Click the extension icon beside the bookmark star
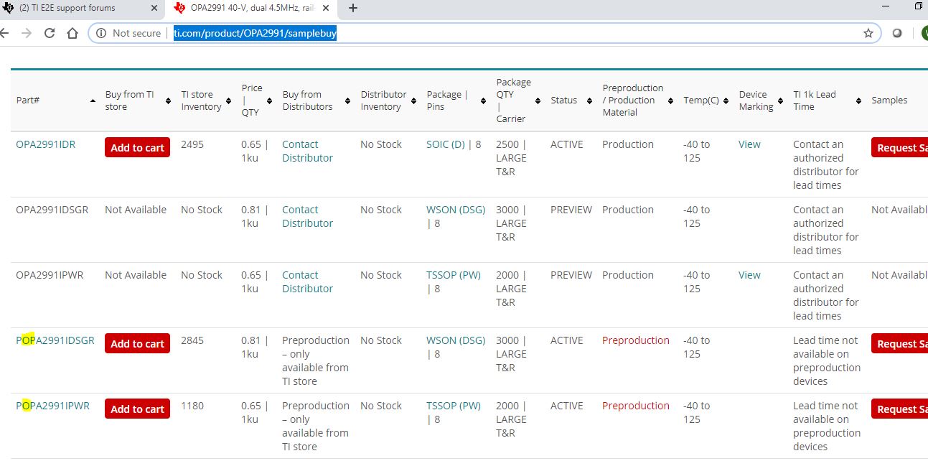Viewport: 928px width, 461px height. (897, 33)
